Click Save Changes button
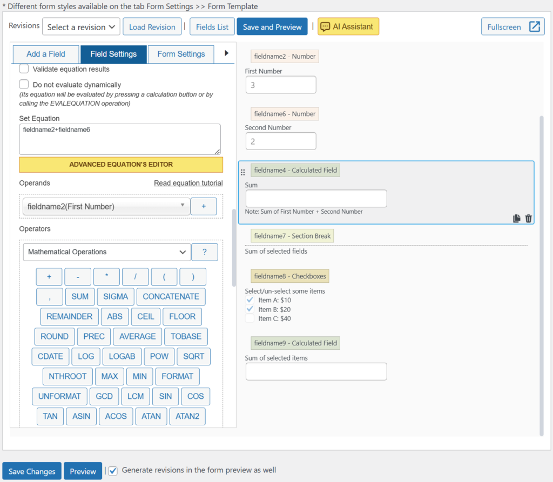 pos(32,471)
